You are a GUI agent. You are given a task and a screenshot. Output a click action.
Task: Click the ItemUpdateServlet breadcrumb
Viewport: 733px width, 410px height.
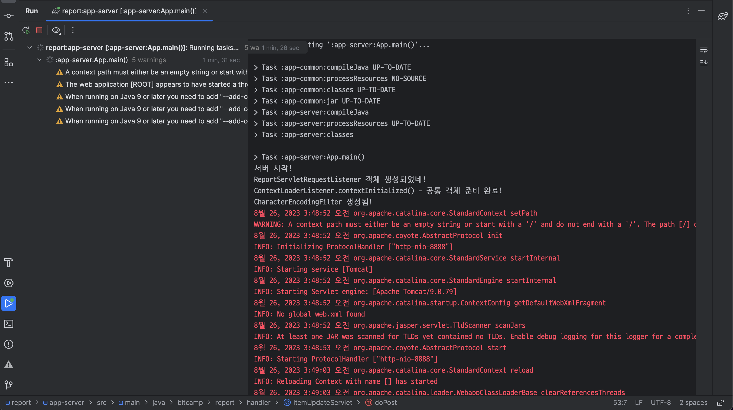322,403
